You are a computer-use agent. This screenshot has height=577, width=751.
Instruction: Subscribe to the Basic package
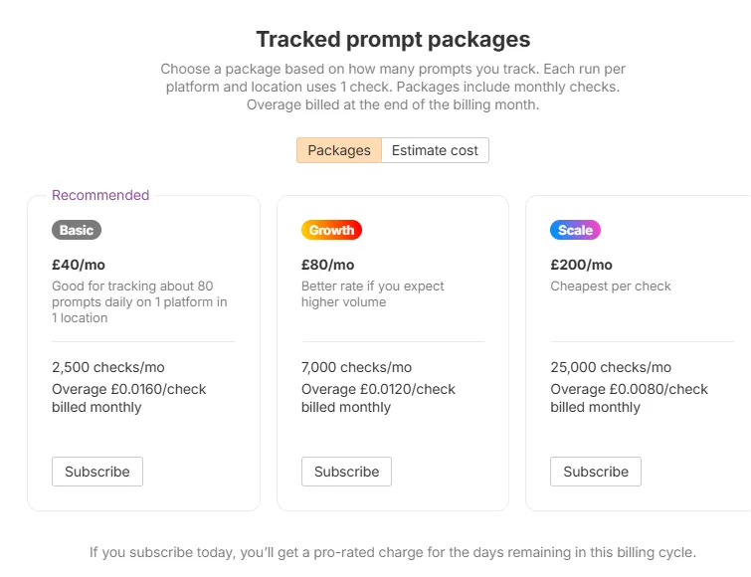(x=97, y=472)
